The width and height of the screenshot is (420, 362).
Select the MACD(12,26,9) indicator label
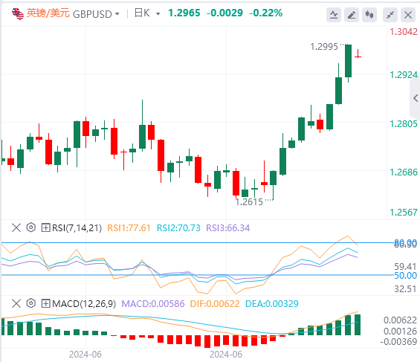(84, 303)
